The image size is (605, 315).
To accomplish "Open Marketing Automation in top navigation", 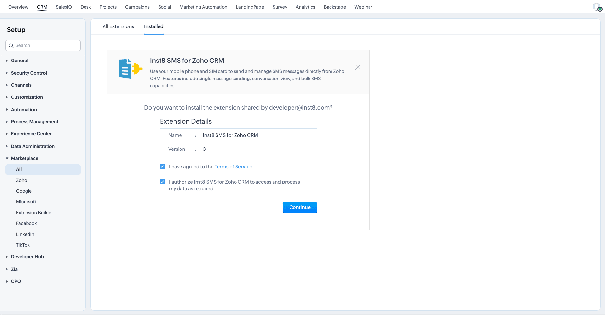I will (x=203, y=7).
